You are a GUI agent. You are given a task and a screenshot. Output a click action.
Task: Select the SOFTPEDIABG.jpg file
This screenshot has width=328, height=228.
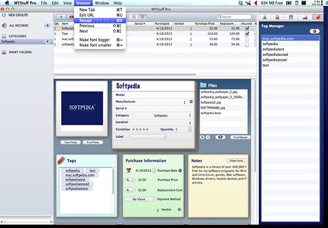click(x=223, y=108)
